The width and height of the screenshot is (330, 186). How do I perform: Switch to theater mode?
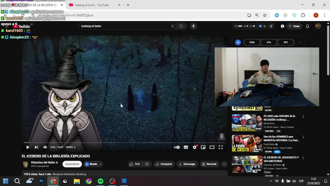[x=212, y=147]
